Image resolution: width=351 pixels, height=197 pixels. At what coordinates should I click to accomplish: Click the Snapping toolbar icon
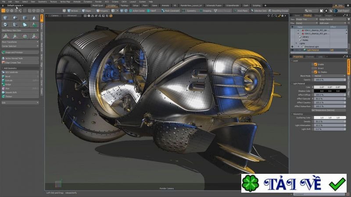pyautogui.click(x=205, y=11)
